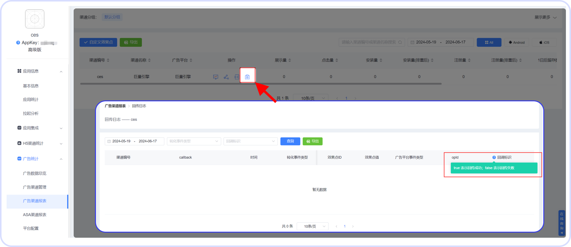The height and width of the screenshot is (247, 571).
Task: Select the Android platform filter
Action: click(517, 42)
